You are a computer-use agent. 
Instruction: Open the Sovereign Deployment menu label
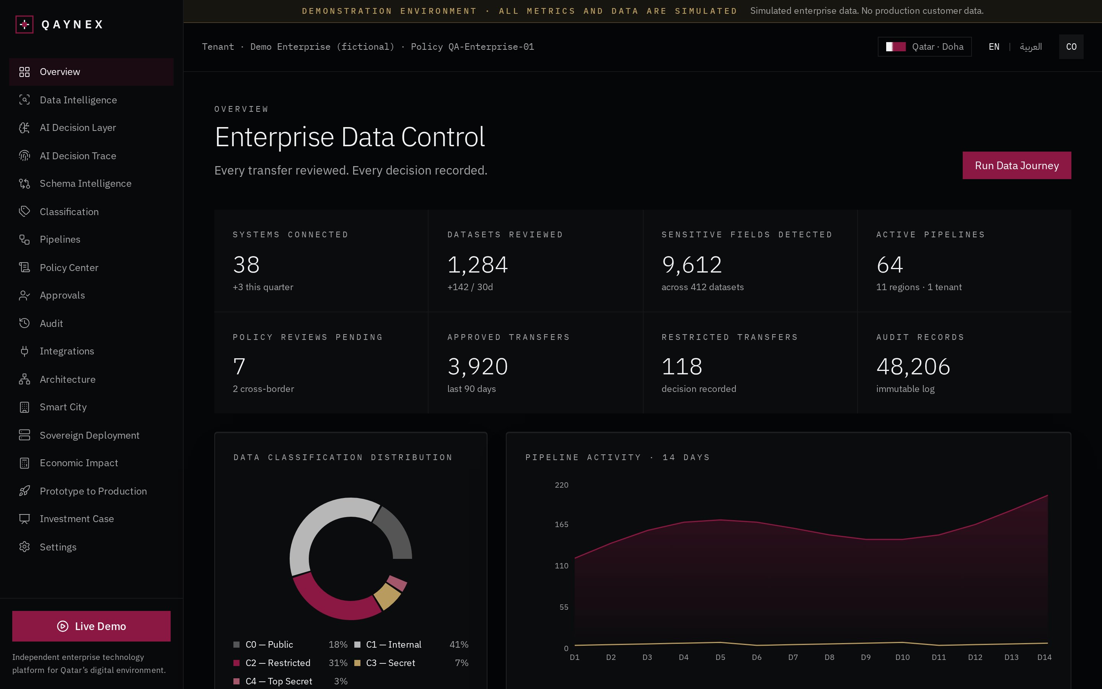(90, 435)
